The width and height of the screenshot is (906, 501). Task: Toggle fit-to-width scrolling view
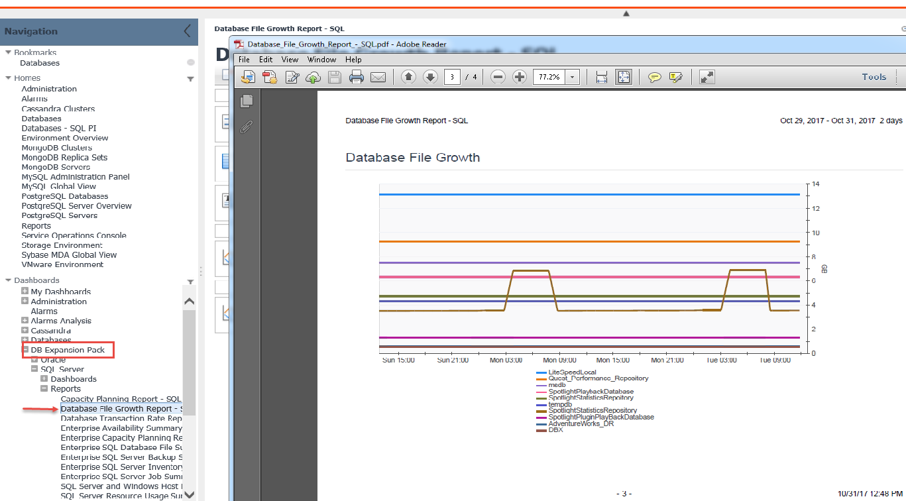(x=602, y=77)
